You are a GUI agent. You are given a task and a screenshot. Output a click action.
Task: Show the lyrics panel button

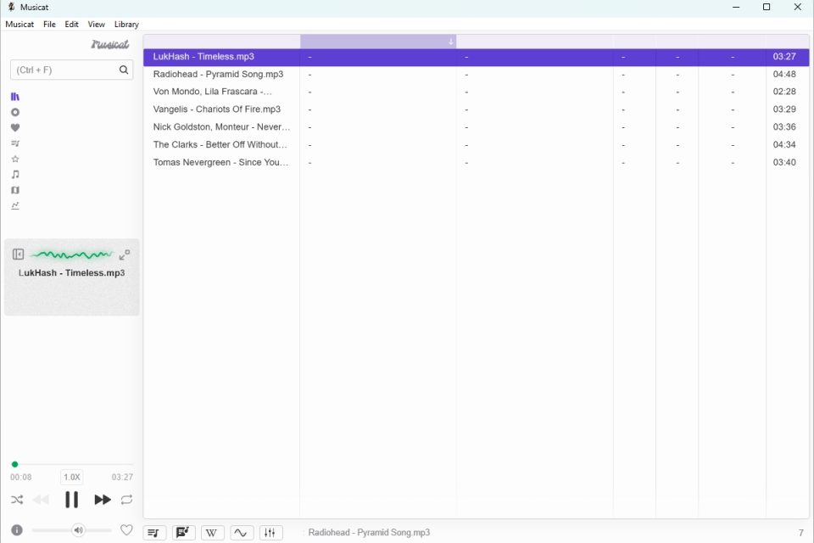[183, 533]
